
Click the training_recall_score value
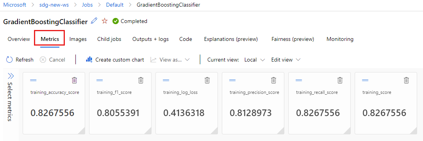tap(318, 113)
